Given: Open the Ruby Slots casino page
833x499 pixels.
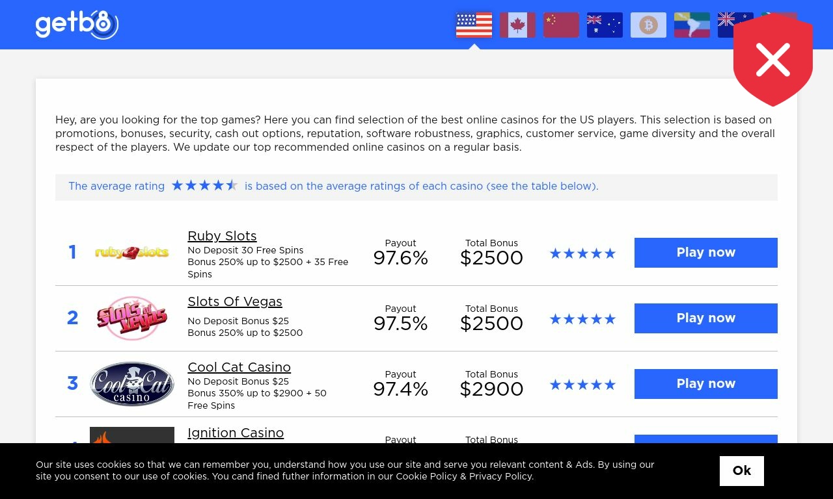Looking at the screenshot, I should click(x=222, y=236).
